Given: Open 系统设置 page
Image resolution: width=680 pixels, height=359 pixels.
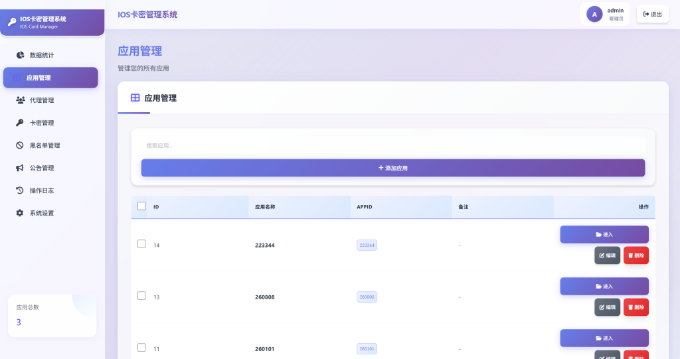Looking at the screenshot, I should coord(50,213).
